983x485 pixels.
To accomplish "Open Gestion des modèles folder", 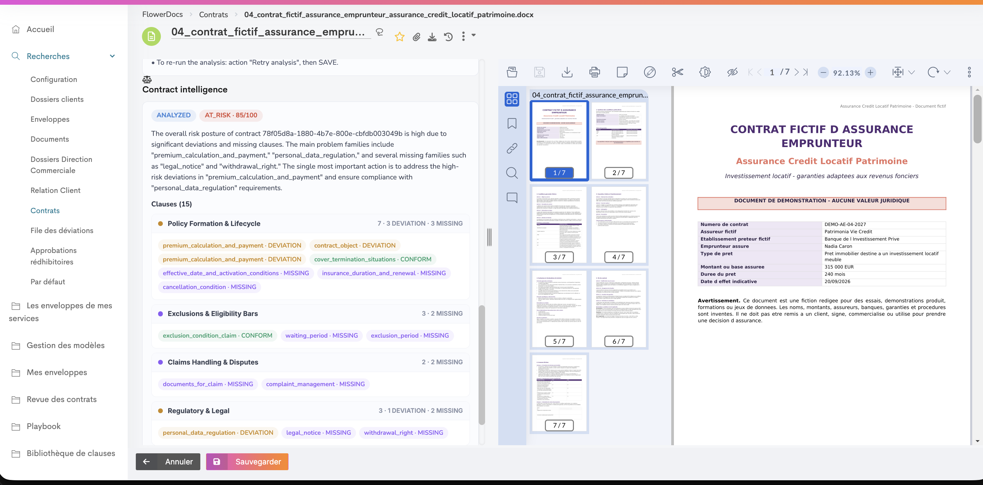I will click(x=65, y=345).
